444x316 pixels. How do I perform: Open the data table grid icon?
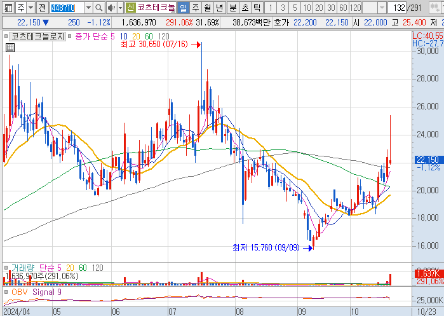[x=10, y=48]
